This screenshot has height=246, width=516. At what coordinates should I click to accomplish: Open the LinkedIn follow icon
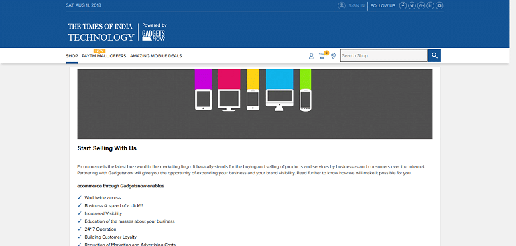pyautogui.click(x=430, y=5)
